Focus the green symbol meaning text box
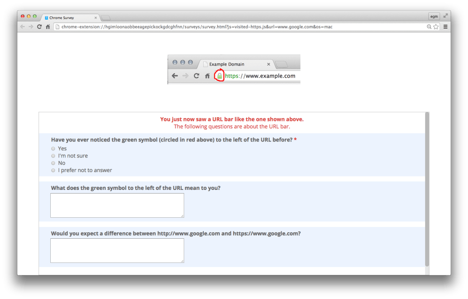 click(x=117, y=205)
